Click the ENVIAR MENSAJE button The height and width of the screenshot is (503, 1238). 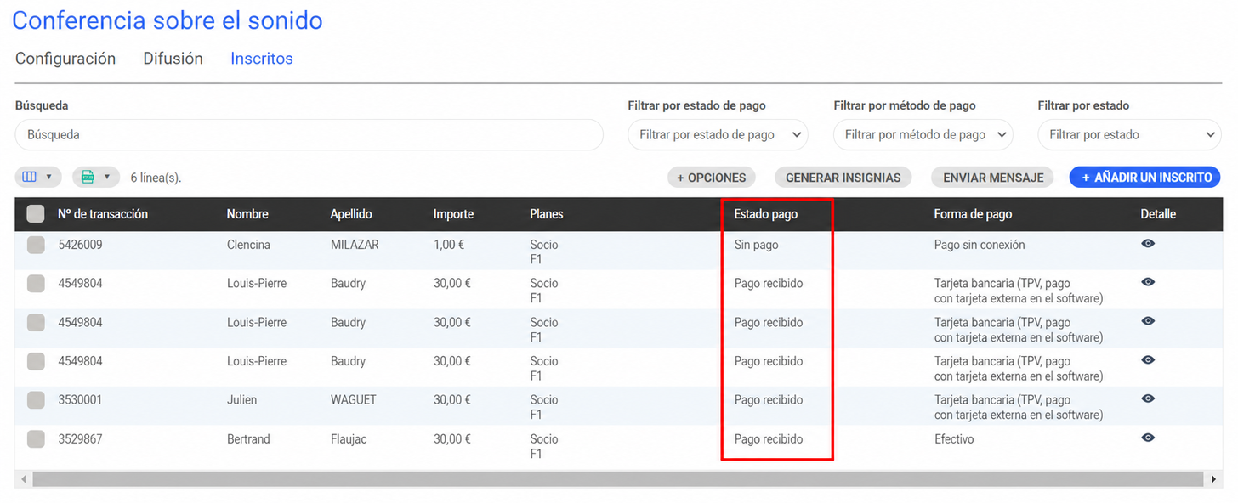click(x=993, y=178)
